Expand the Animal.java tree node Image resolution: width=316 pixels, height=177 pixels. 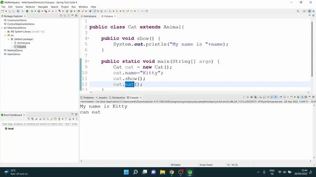click(x=12, y=43)
